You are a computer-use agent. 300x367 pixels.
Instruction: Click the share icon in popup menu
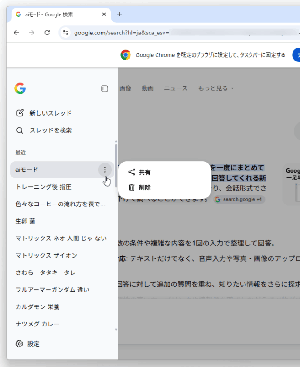132,172
